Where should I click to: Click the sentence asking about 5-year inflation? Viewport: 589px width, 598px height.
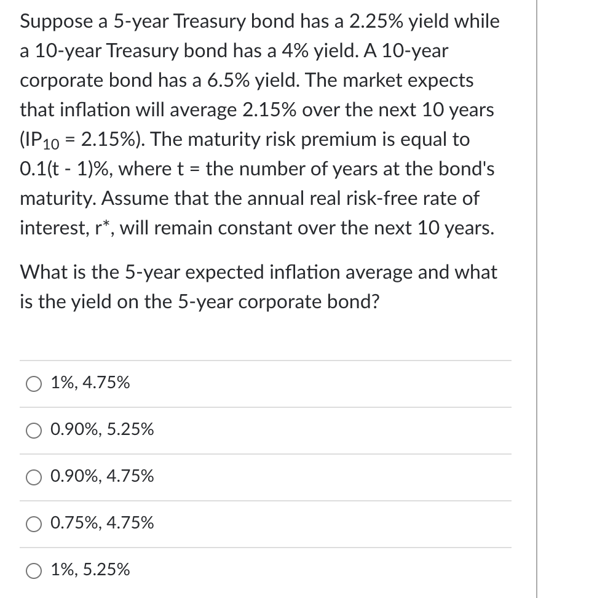tap(258, 287)
